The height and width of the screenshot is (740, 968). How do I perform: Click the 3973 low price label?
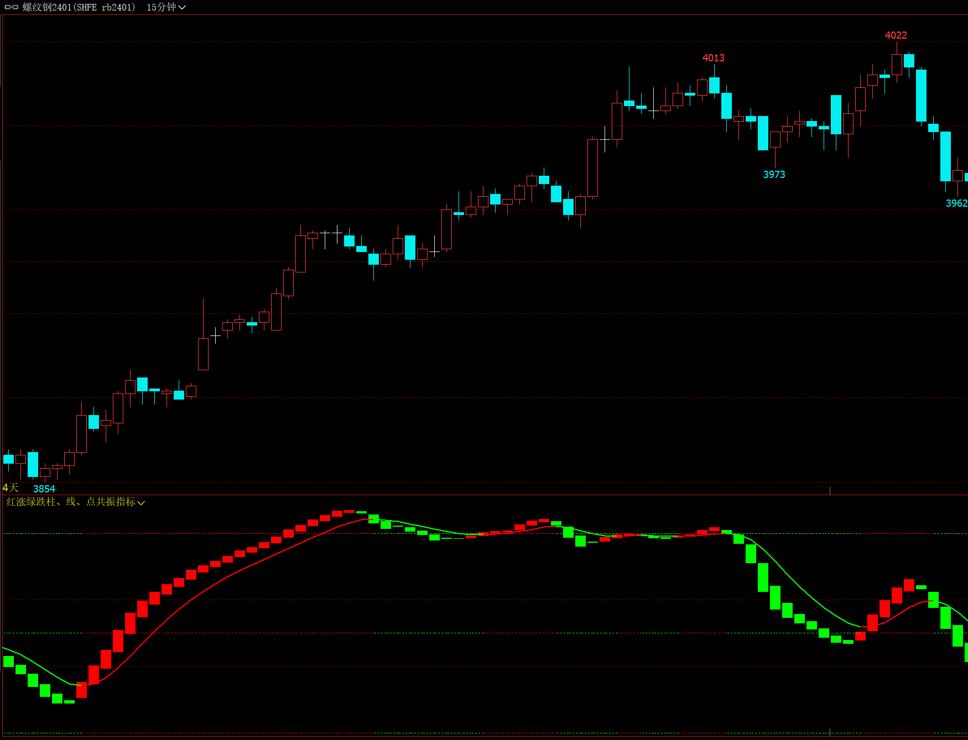pos(774,174)
